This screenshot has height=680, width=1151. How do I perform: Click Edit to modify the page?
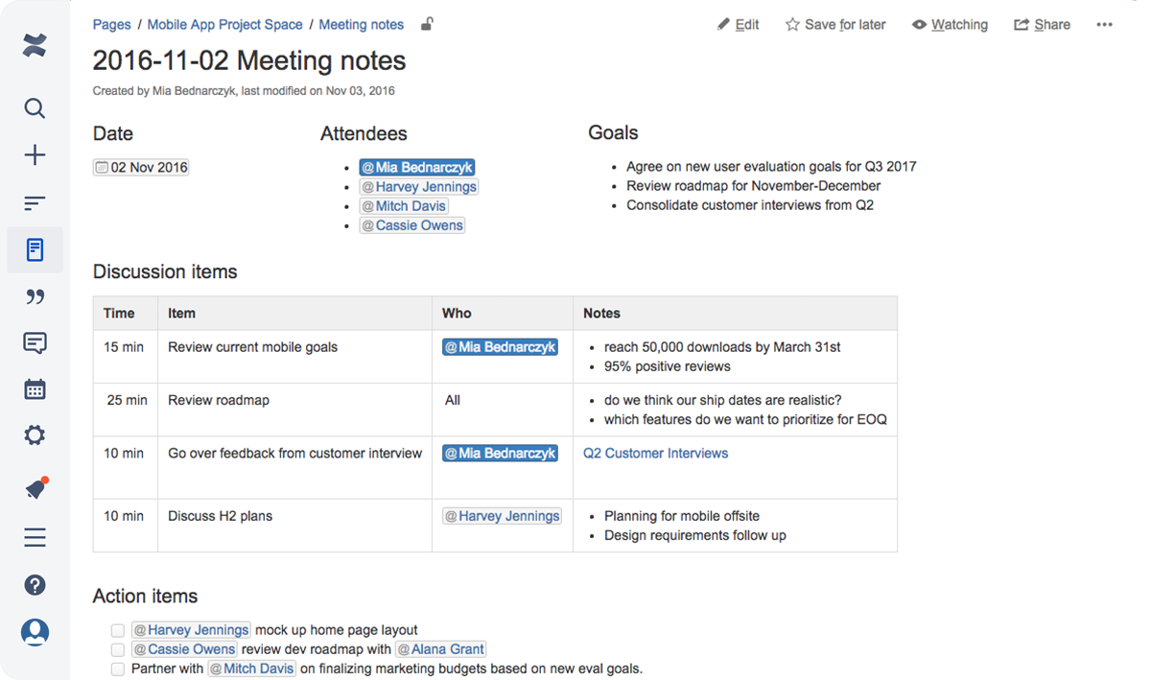(738, 24)
